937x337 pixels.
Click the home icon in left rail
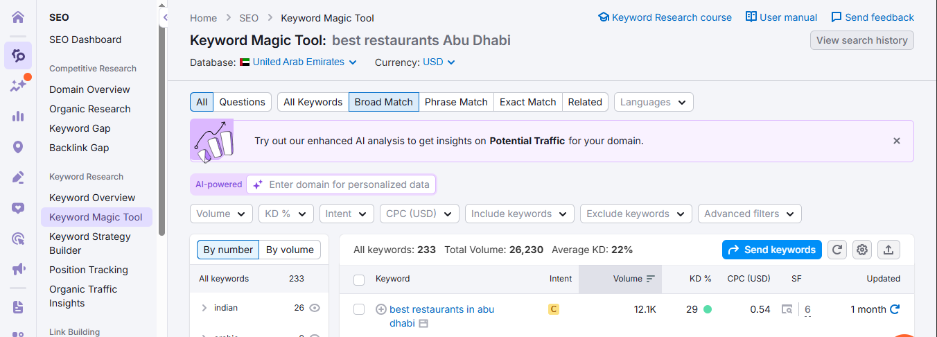pyautogui.click(x=18, y=17)
